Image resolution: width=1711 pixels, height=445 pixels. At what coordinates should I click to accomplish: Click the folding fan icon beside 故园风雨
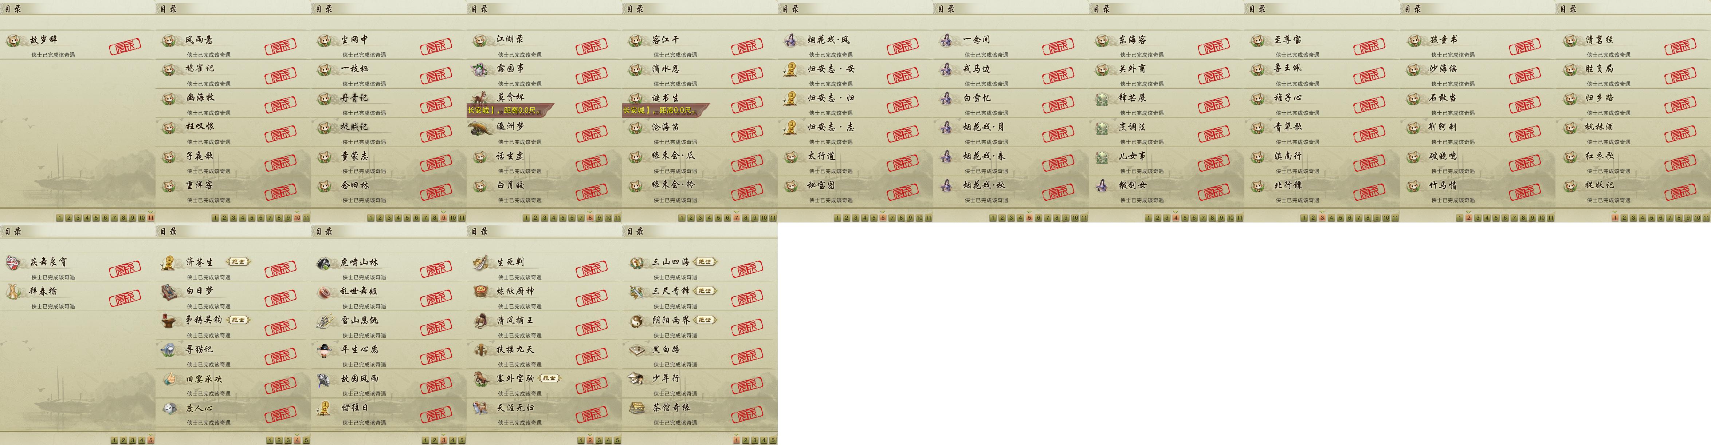tap(325, 379)
